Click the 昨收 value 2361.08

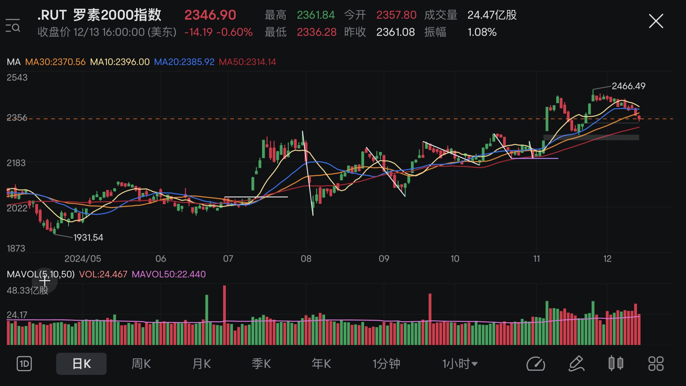click(x=396, y=32)
